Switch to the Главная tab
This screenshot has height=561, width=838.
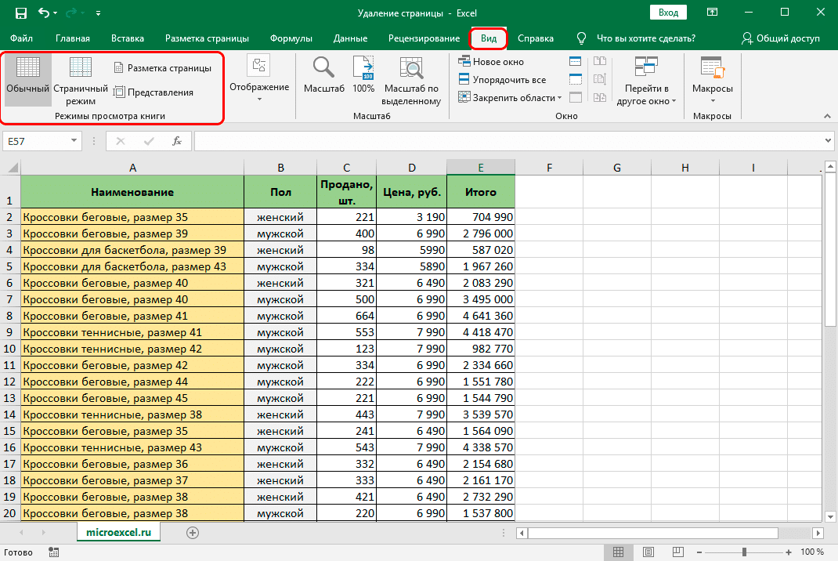click(73, 38)
